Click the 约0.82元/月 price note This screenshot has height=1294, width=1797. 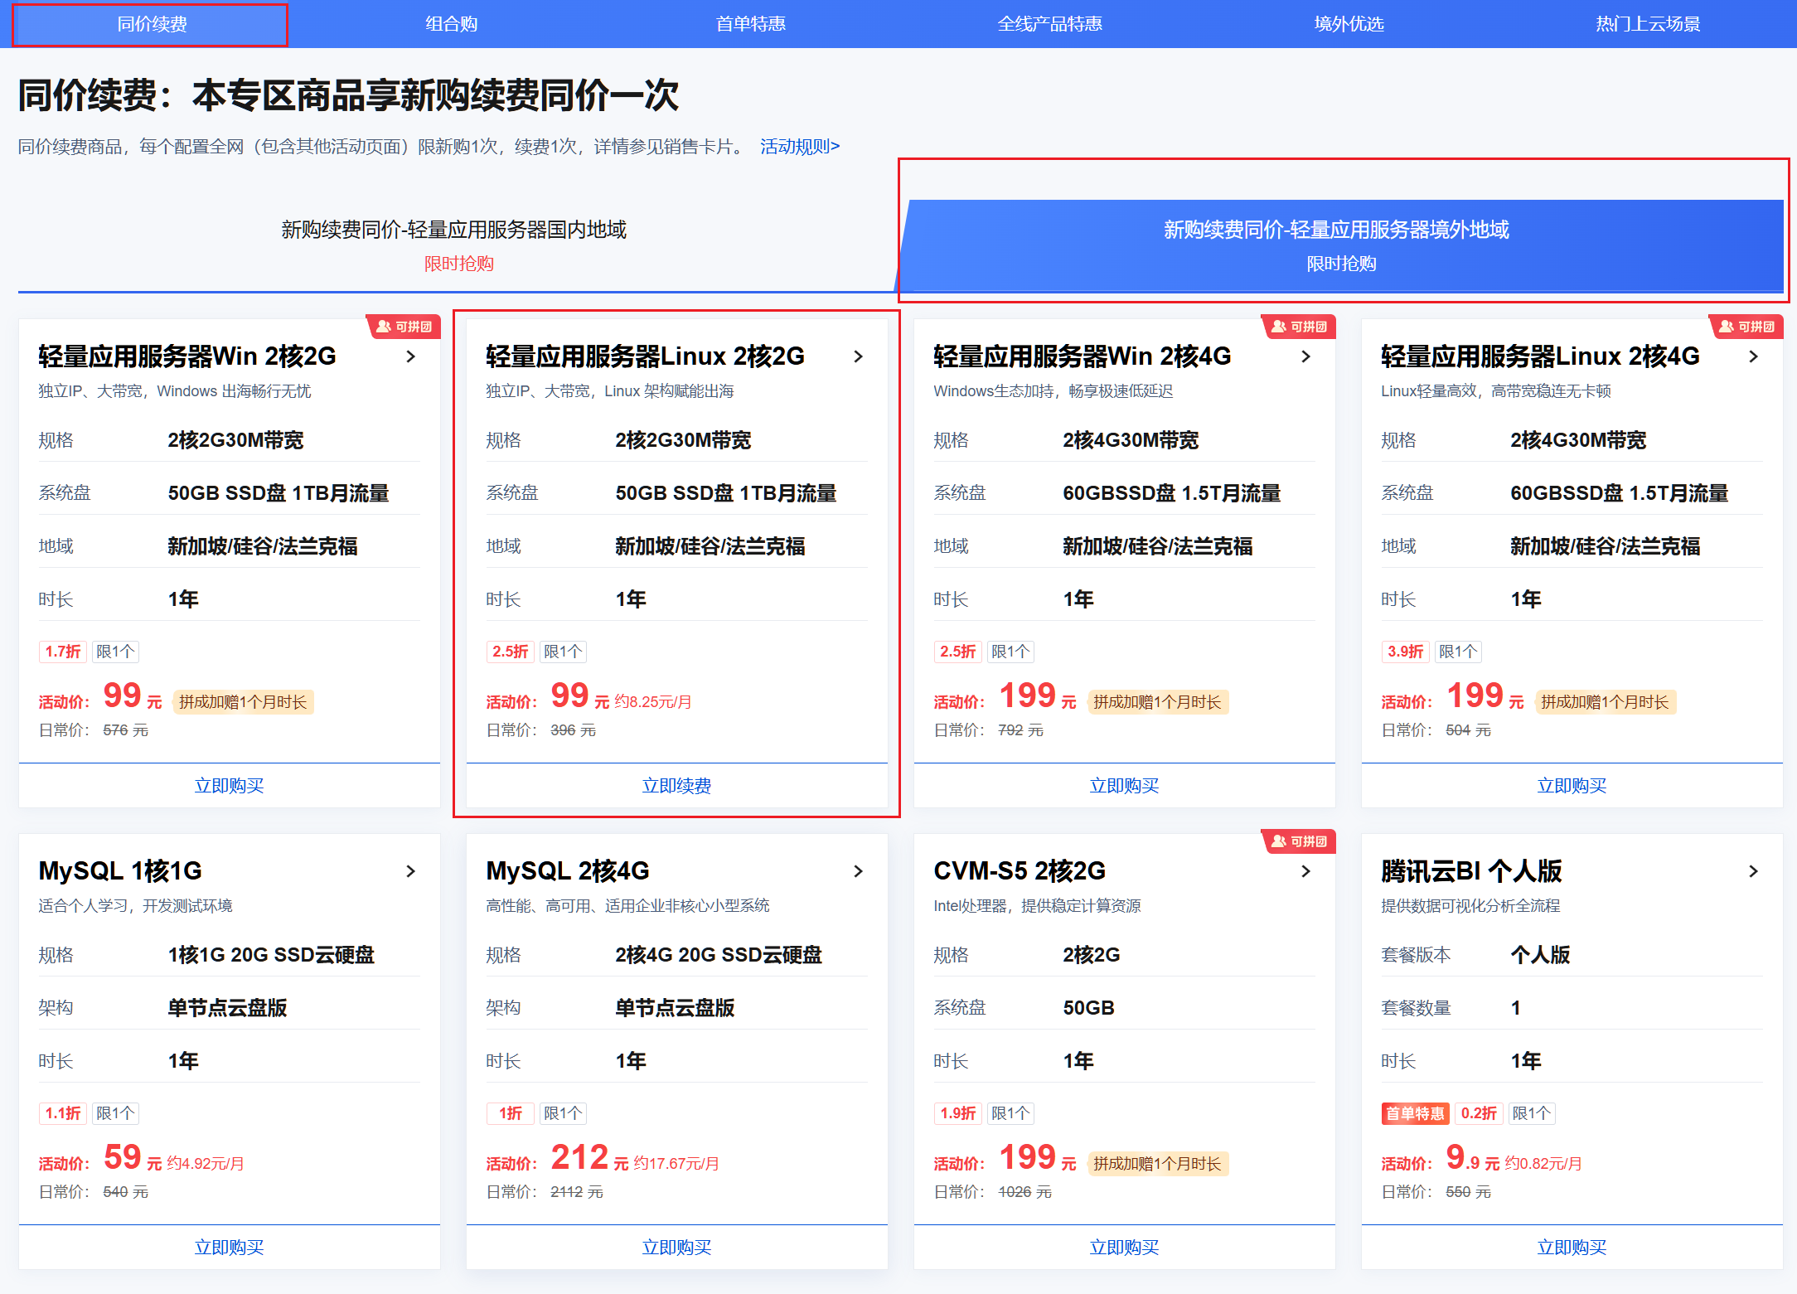point(1543,1164)
